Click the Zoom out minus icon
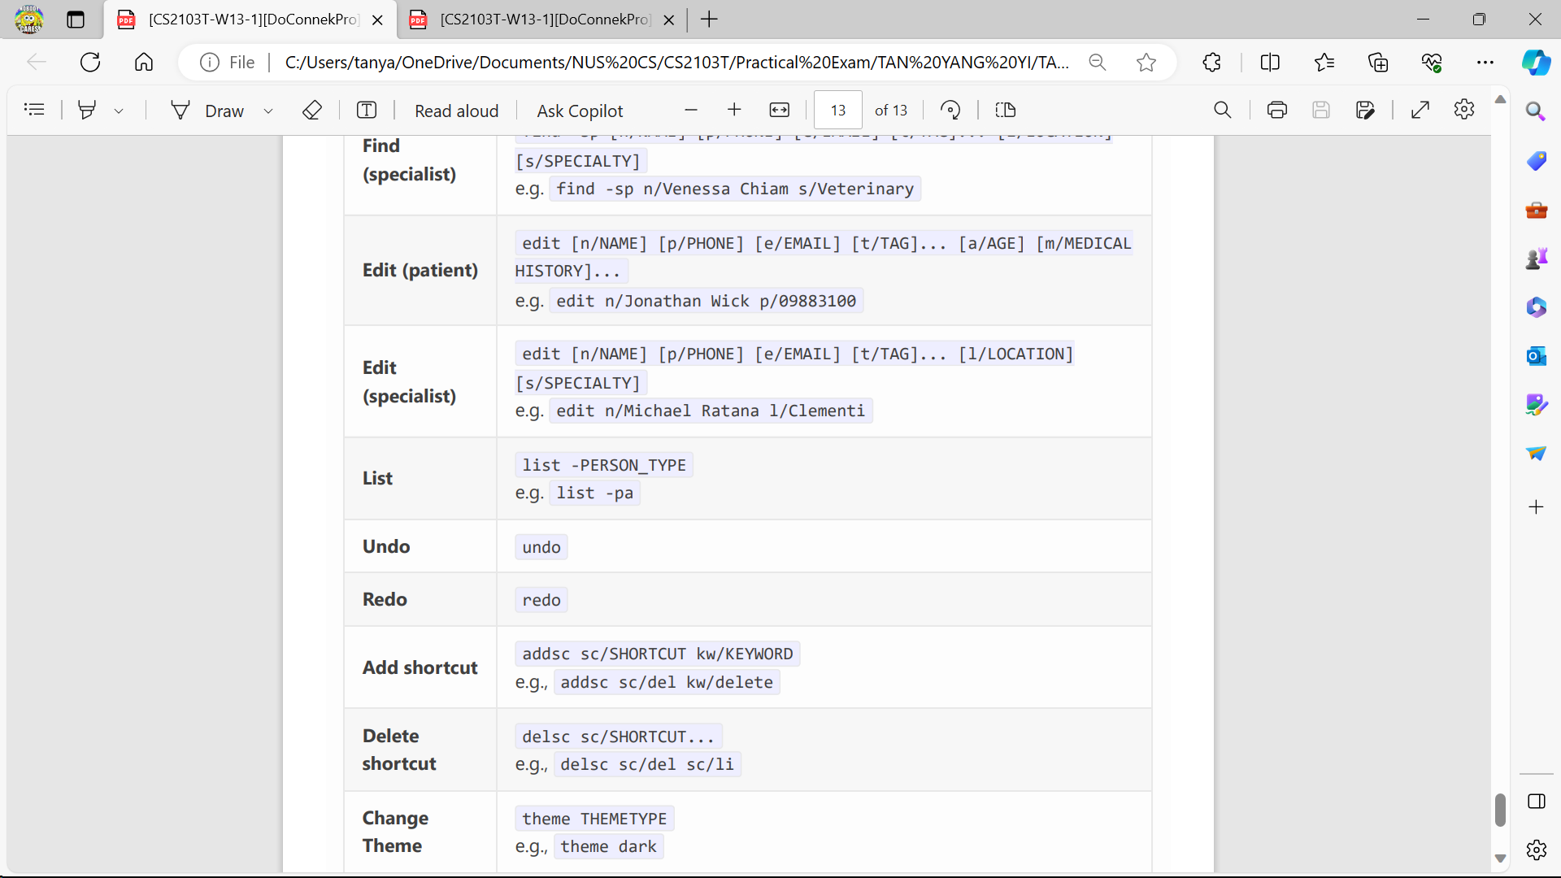Screen dimensions: 1561x878 (x=691, y=110)
